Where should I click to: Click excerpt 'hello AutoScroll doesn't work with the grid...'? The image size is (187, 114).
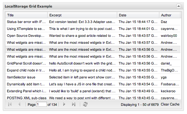[x=82, y=63]
